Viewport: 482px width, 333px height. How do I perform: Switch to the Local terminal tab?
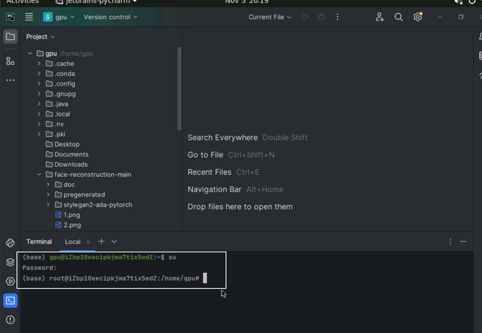73,242
